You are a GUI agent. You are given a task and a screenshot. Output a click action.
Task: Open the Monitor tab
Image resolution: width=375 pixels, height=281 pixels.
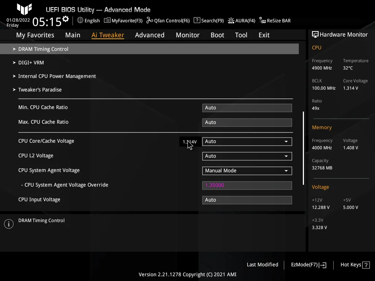tap(188, 35)
